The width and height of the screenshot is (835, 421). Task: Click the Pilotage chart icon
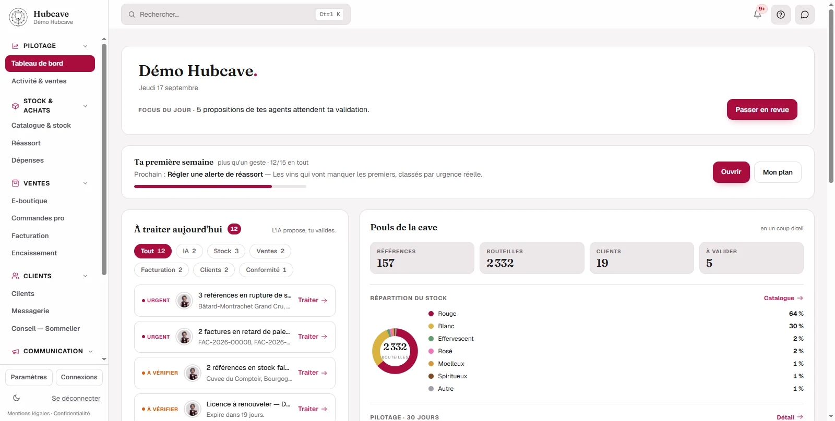pos(15,46)
